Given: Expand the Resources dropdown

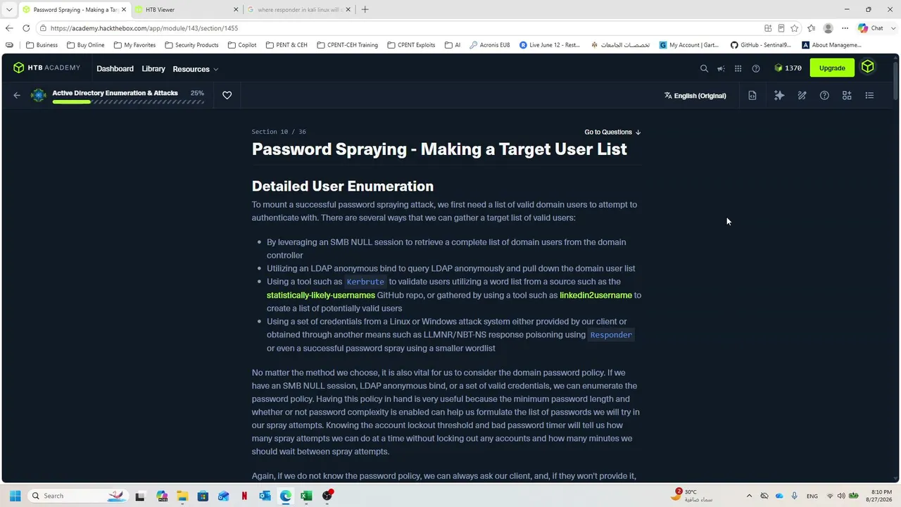Looking at the screenshot, I should (x=195, y=69).
